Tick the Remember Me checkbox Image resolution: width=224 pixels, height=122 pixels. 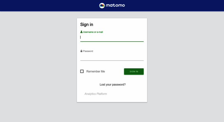(x=82, y=71)
